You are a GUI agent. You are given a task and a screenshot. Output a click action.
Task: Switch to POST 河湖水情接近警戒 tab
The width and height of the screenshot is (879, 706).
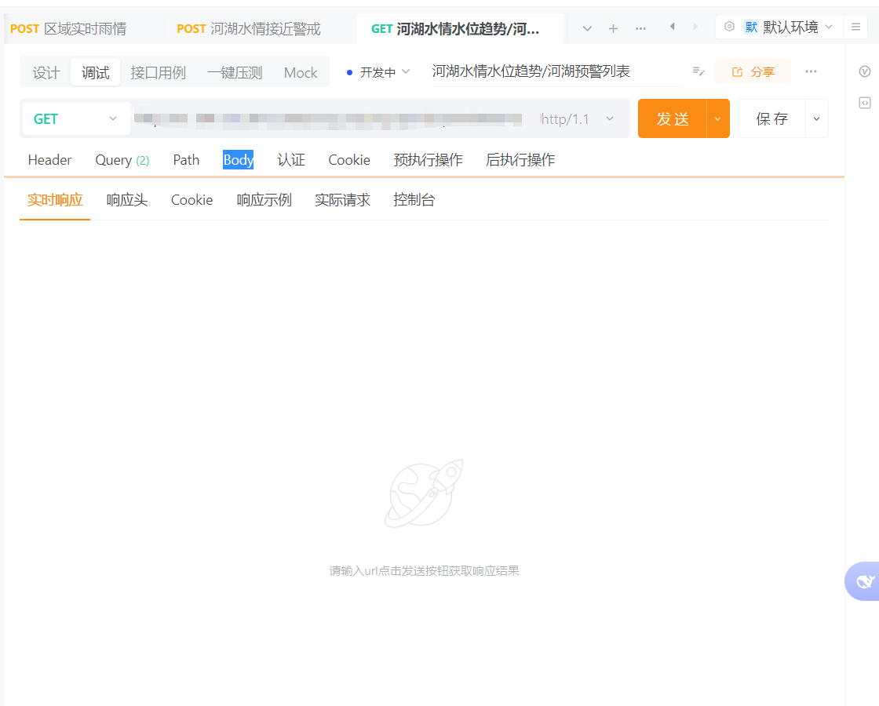click(x=248, y=28)
